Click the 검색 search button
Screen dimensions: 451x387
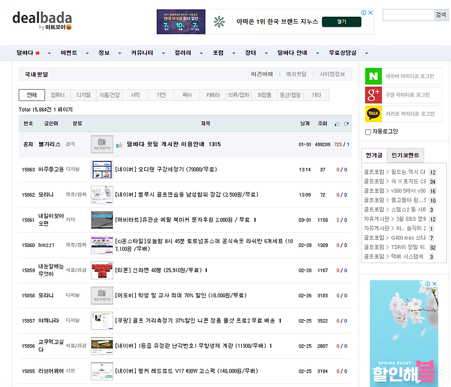441,14
